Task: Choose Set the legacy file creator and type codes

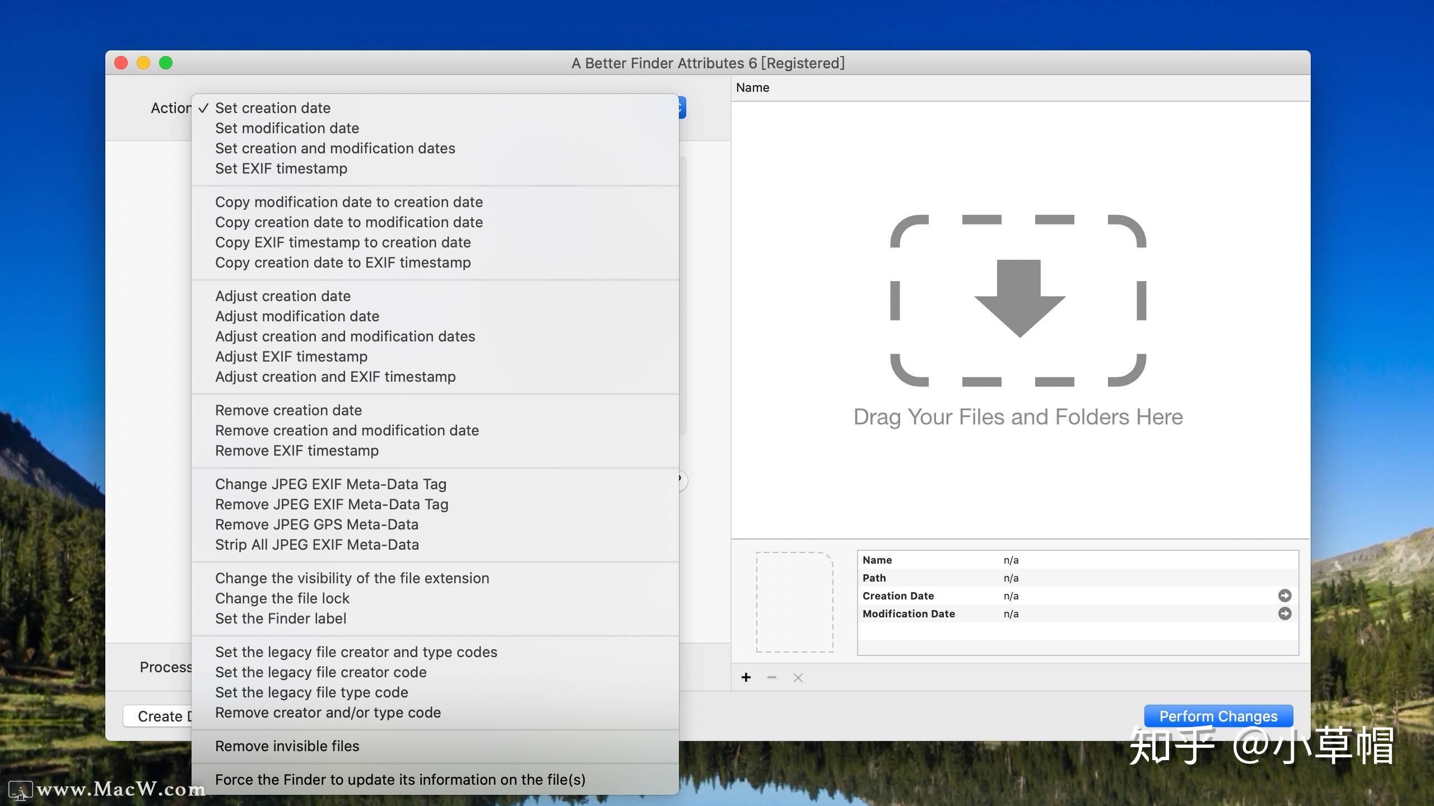Action: [435, 652]
